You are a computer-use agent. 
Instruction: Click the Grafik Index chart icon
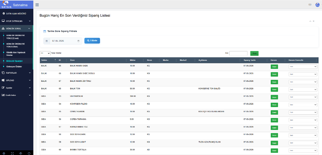[x=3, y=95]
